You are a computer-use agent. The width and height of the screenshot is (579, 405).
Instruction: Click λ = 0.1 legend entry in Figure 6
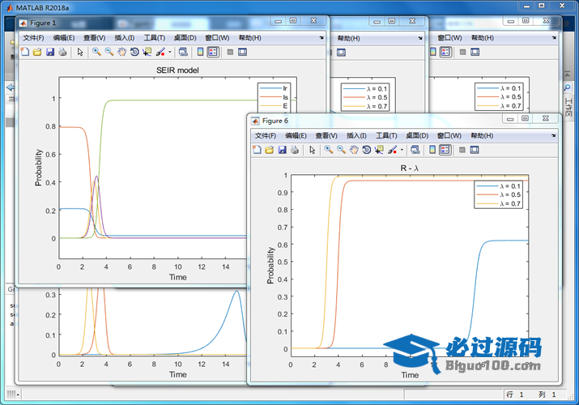pos(499,186)
